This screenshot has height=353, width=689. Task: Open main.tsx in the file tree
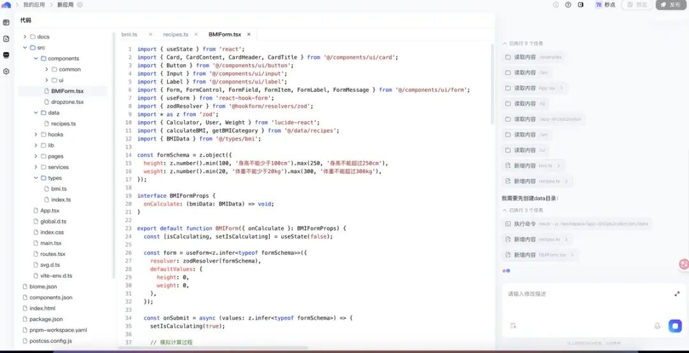pos(47,243)
